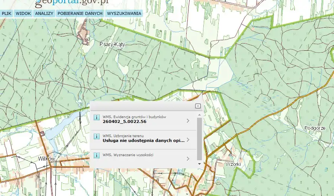334x196 pixels.
Task: Open the PLIK menu
Action: (6, 13)
